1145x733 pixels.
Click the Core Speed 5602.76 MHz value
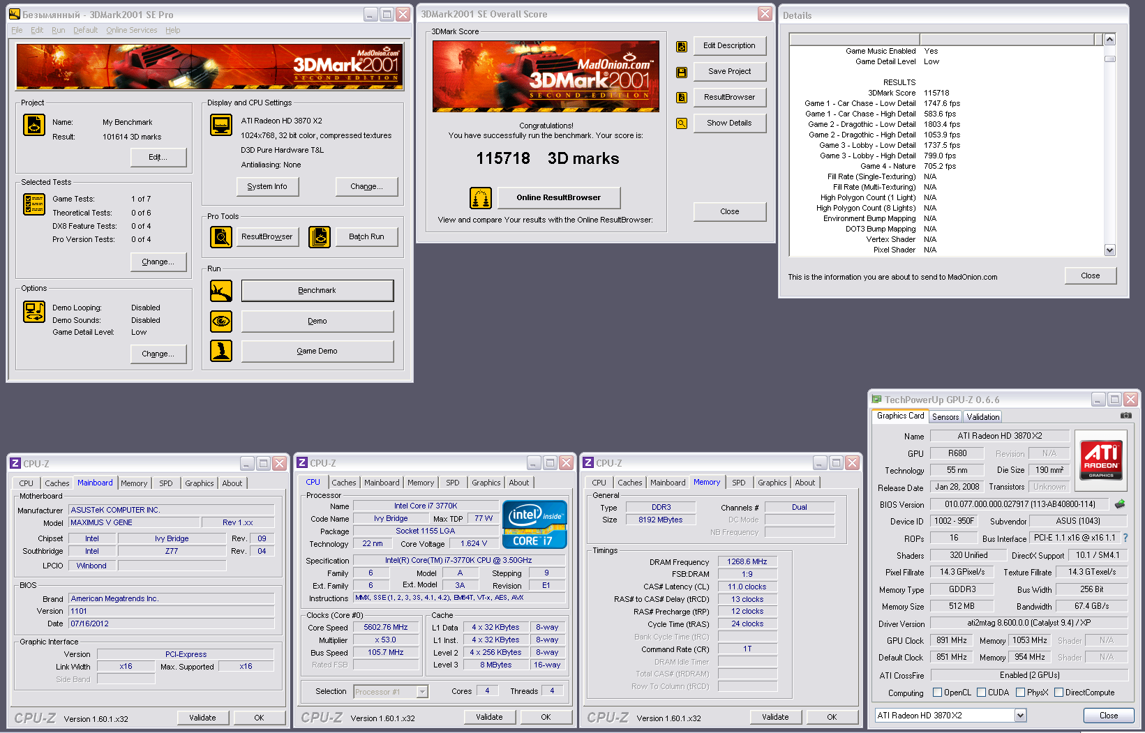tap(386, 628)
